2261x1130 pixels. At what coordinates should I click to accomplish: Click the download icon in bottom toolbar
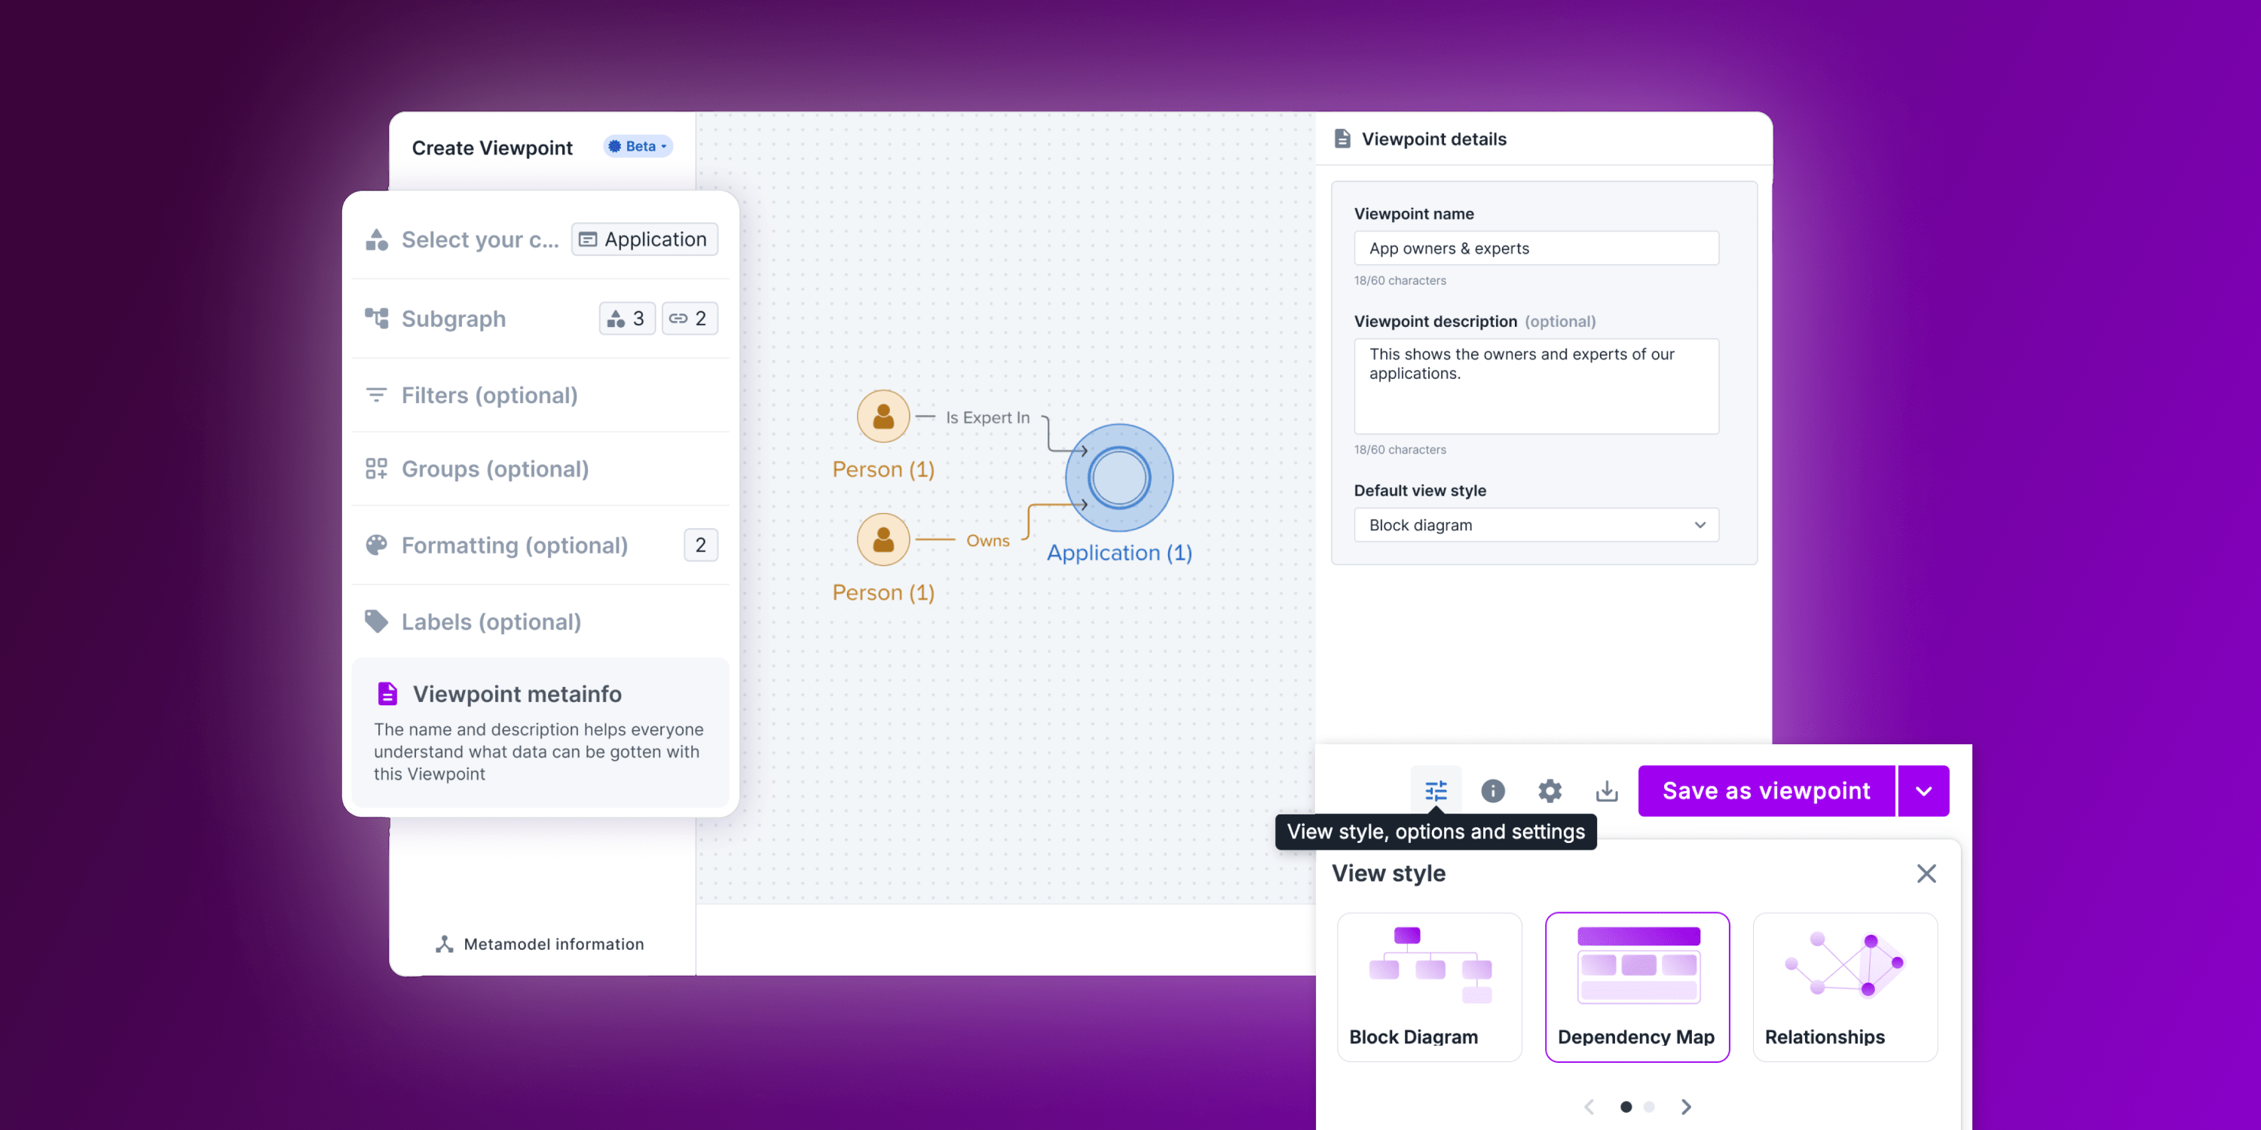click(1605, 789)
